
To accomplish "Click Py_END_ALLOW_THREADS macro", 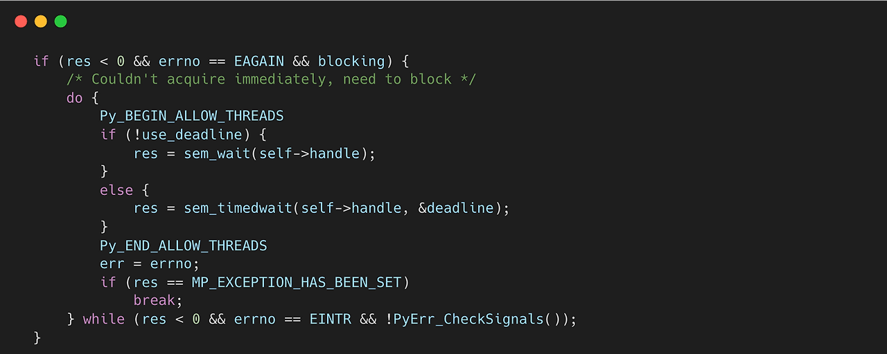I will (x=184, y=245).
